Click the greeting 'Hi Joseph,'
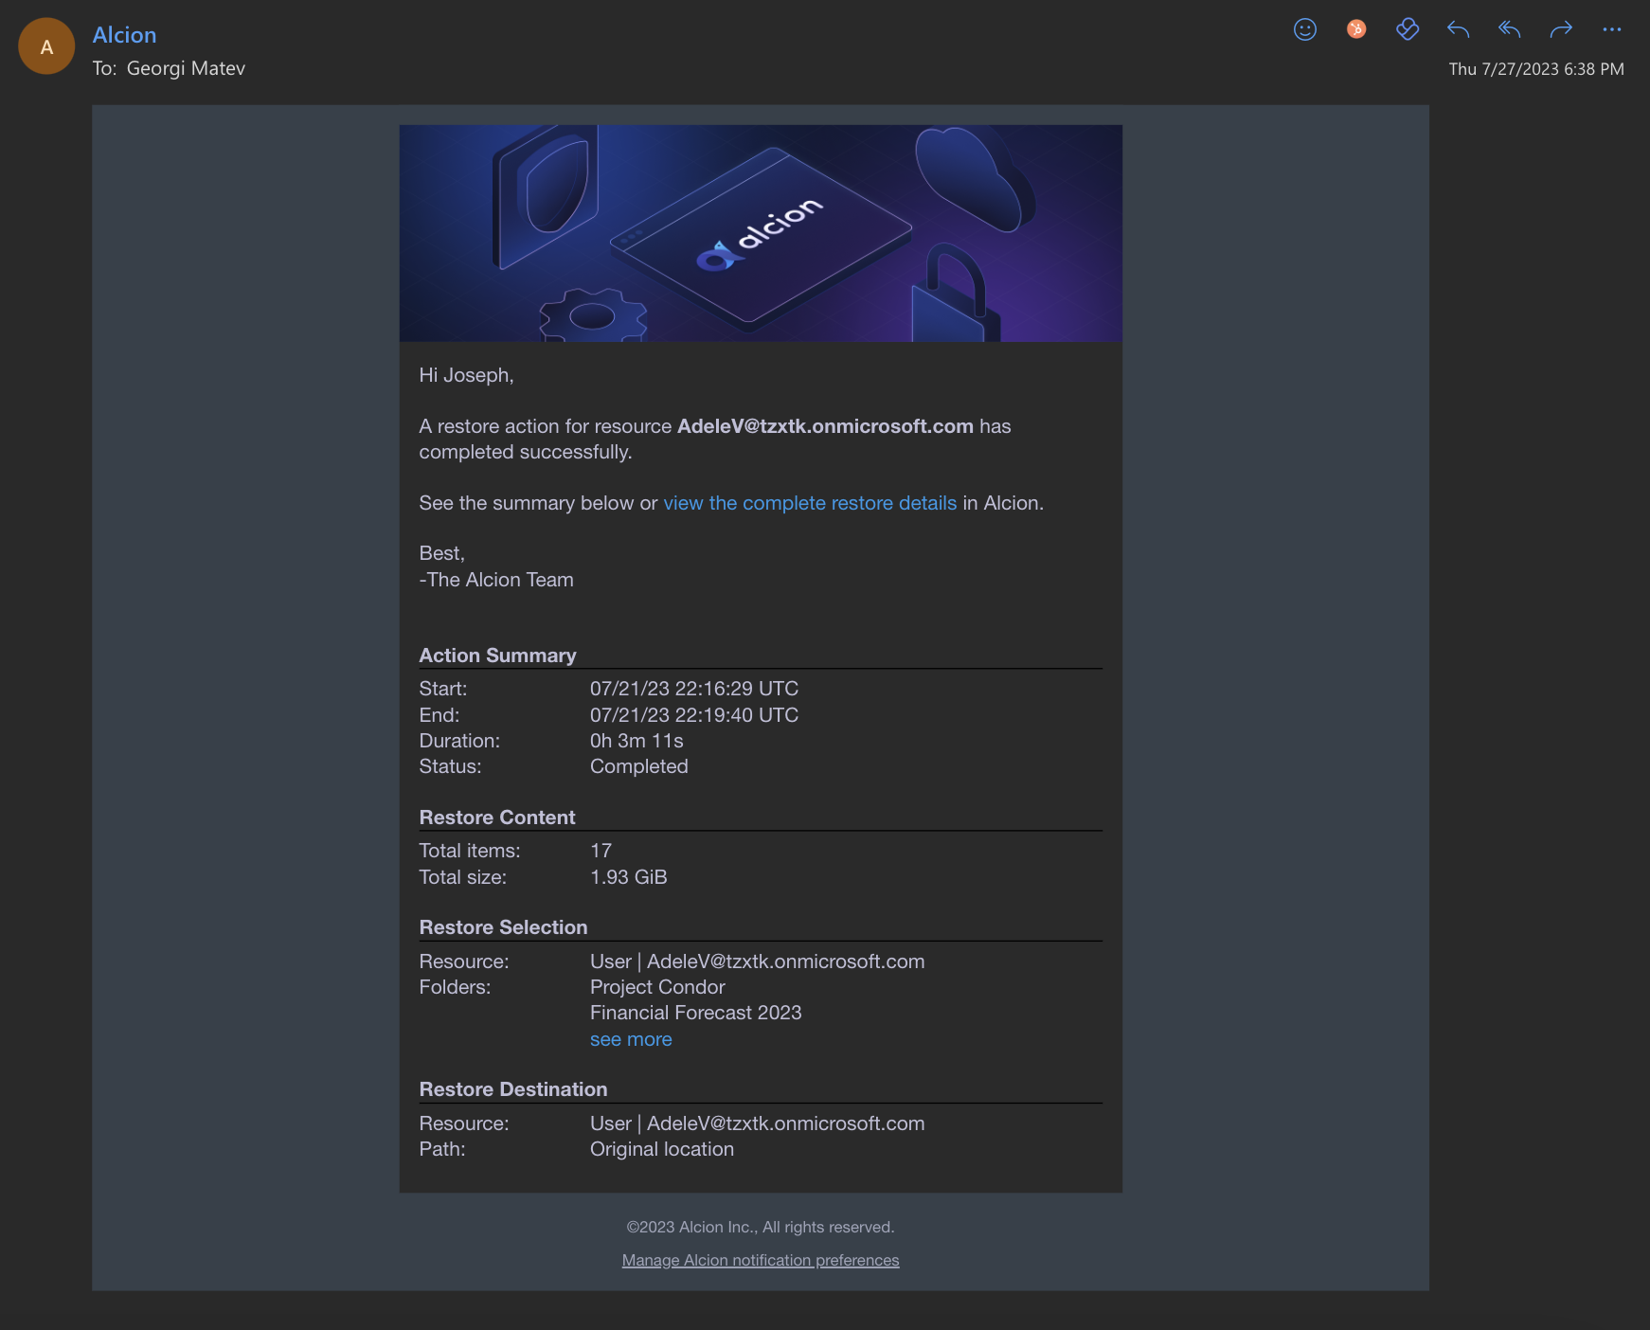Viewport: 1650px width, 1330px height. [466, 375]
